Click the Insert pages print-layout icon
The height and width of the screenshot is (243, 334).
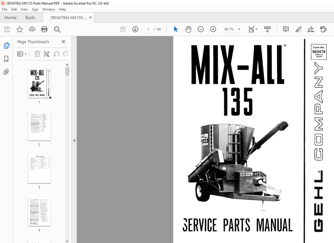[47, 54]
